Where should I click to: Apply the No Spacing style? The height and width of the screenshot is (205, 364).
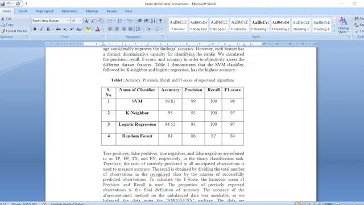[x=219, y=25]
